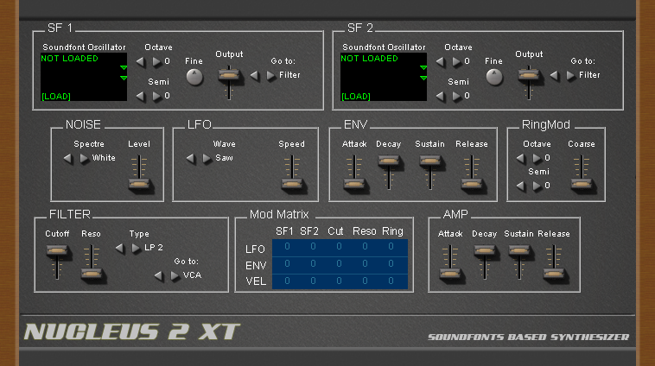Click ENV Attack slider handle

pyautogui.click(x=354, y=184)
